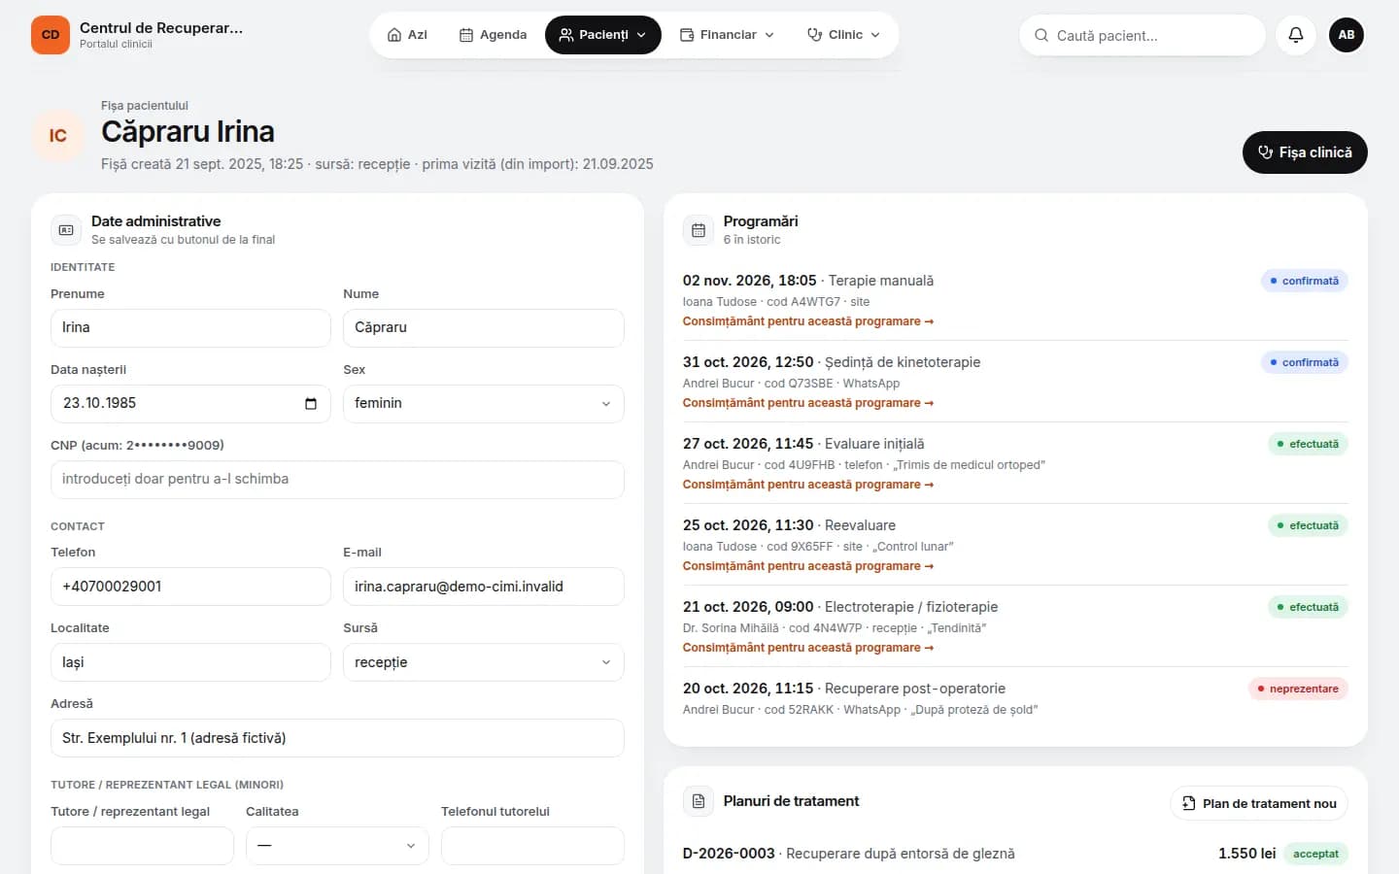The height and width of the screenshot is (874, 1399).
Task: Click the Prenume field containing Irina
Action: pos(190,328)
